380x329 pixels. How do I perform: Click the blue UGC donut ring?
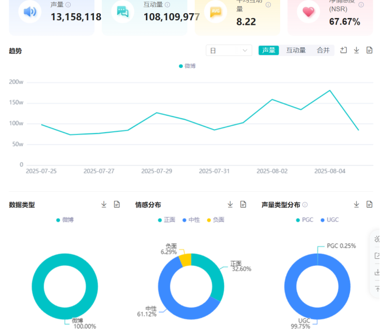click(x=290, y=287)
